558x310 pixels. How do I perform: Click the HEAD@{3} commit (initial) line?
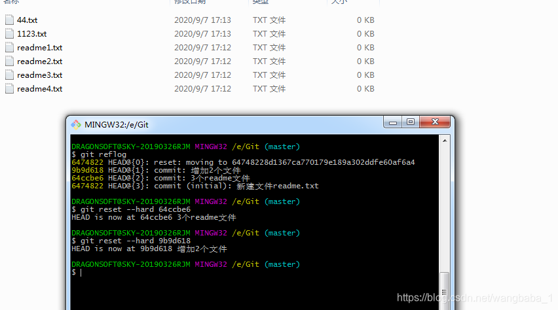tap(195, 186)
